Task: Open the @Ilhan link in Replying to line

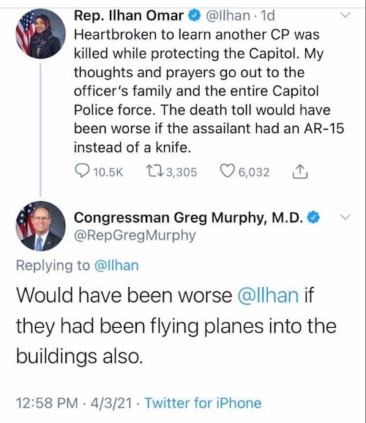Action: coord(116,266)
